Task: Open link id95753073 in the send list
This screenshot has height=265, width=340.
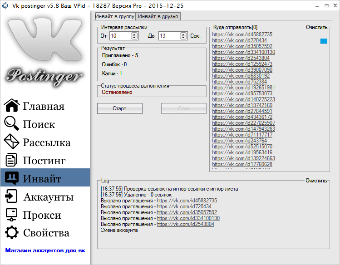Action: click(242, 93)
